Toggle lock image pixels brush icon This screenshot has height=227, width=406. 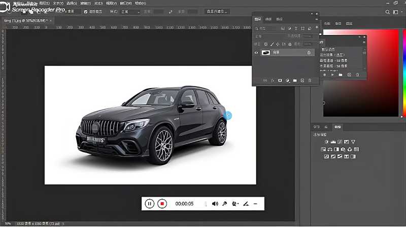272,44
